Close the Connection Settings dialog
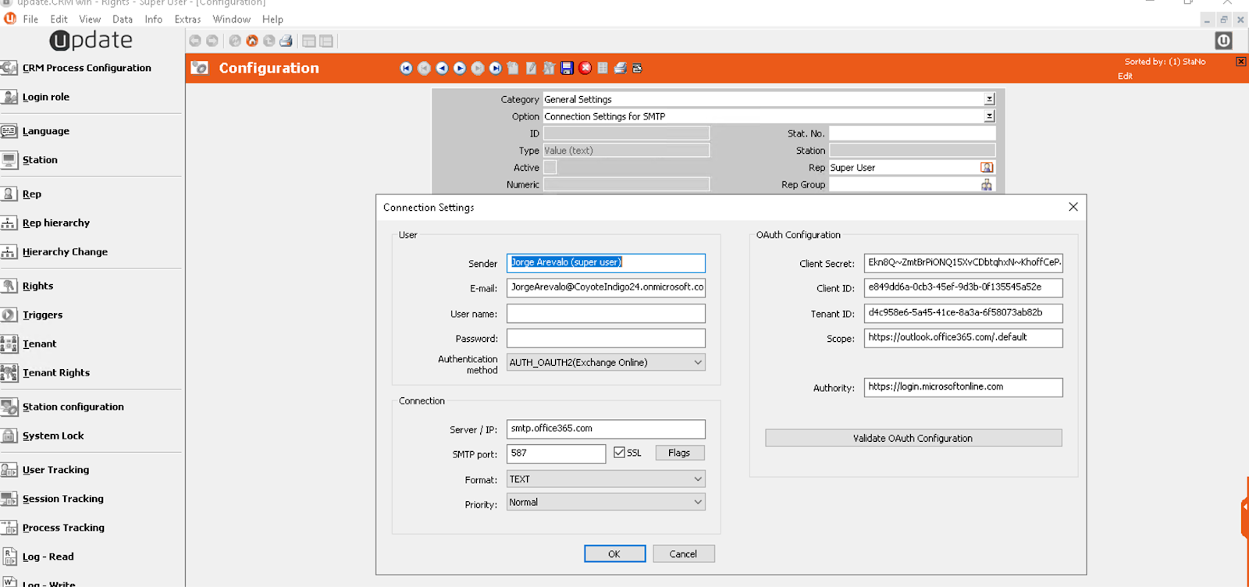 tap(1073, 207)
